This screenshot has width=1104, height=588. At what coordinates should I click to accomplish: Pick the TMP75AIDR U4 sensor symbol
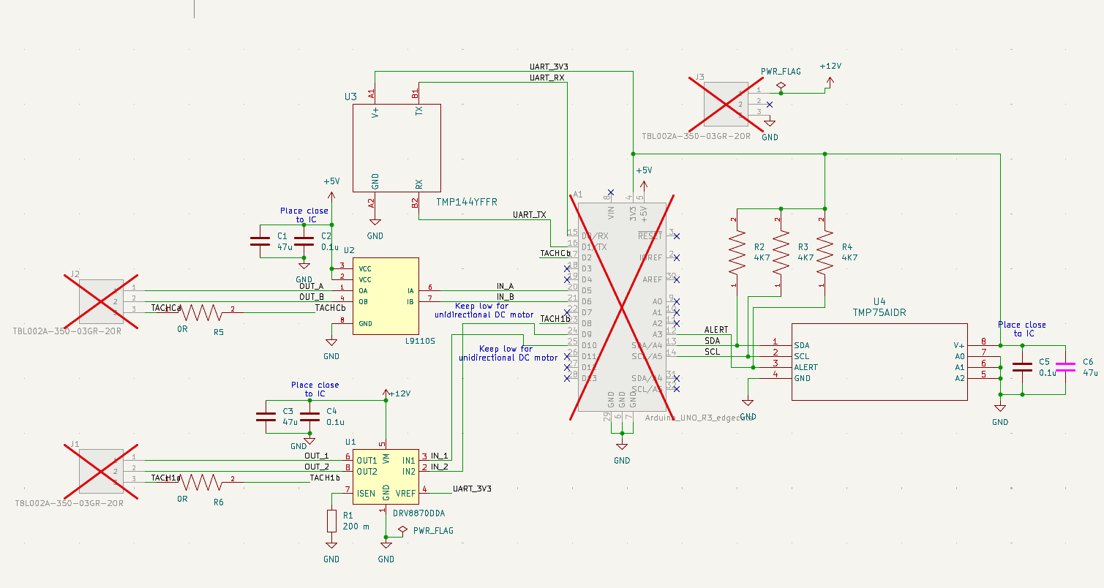point(879,361)
